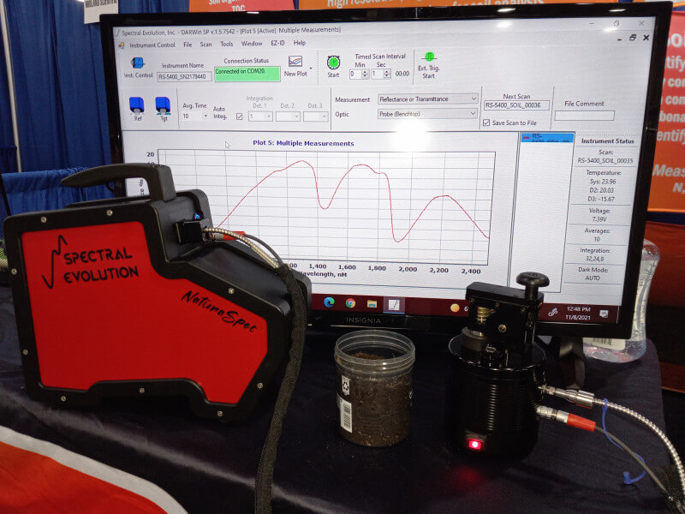Open the Help menu

point(299,42)
